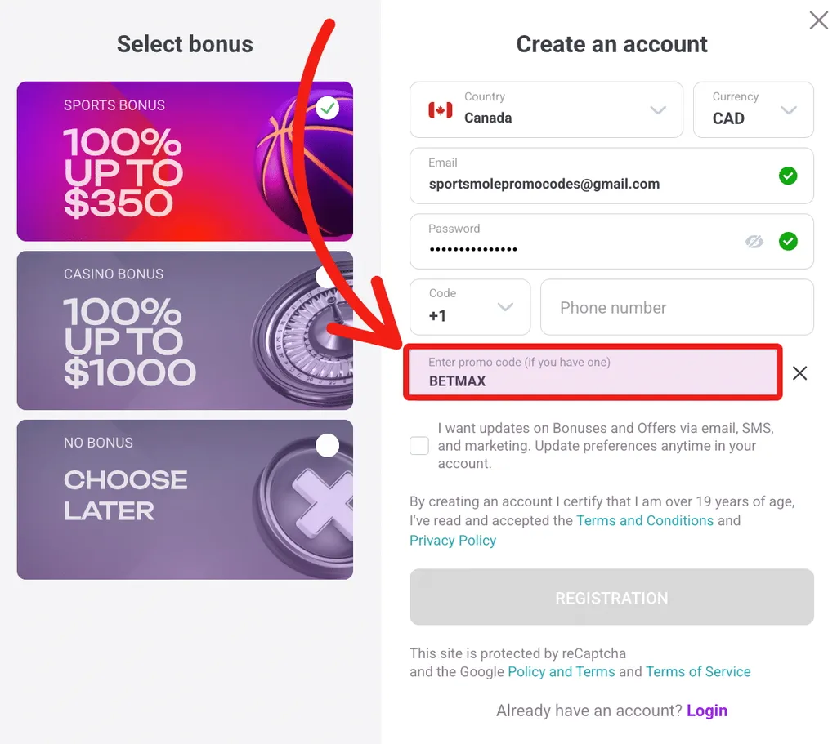Clear the BETMAX promo code with the X icon
Image resolution: width=837 pixels, height=744 pixels.
799,373
